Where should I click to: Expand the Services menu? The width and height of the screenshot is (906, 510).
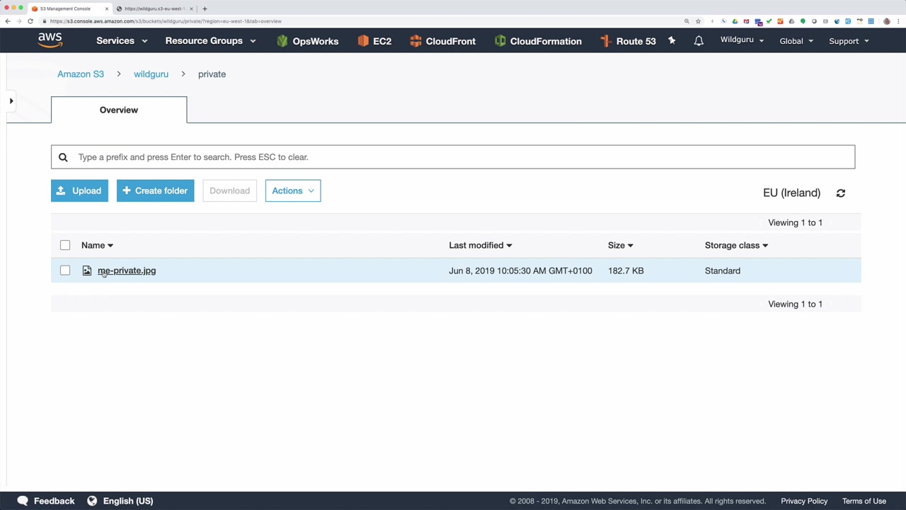(122, 41)
